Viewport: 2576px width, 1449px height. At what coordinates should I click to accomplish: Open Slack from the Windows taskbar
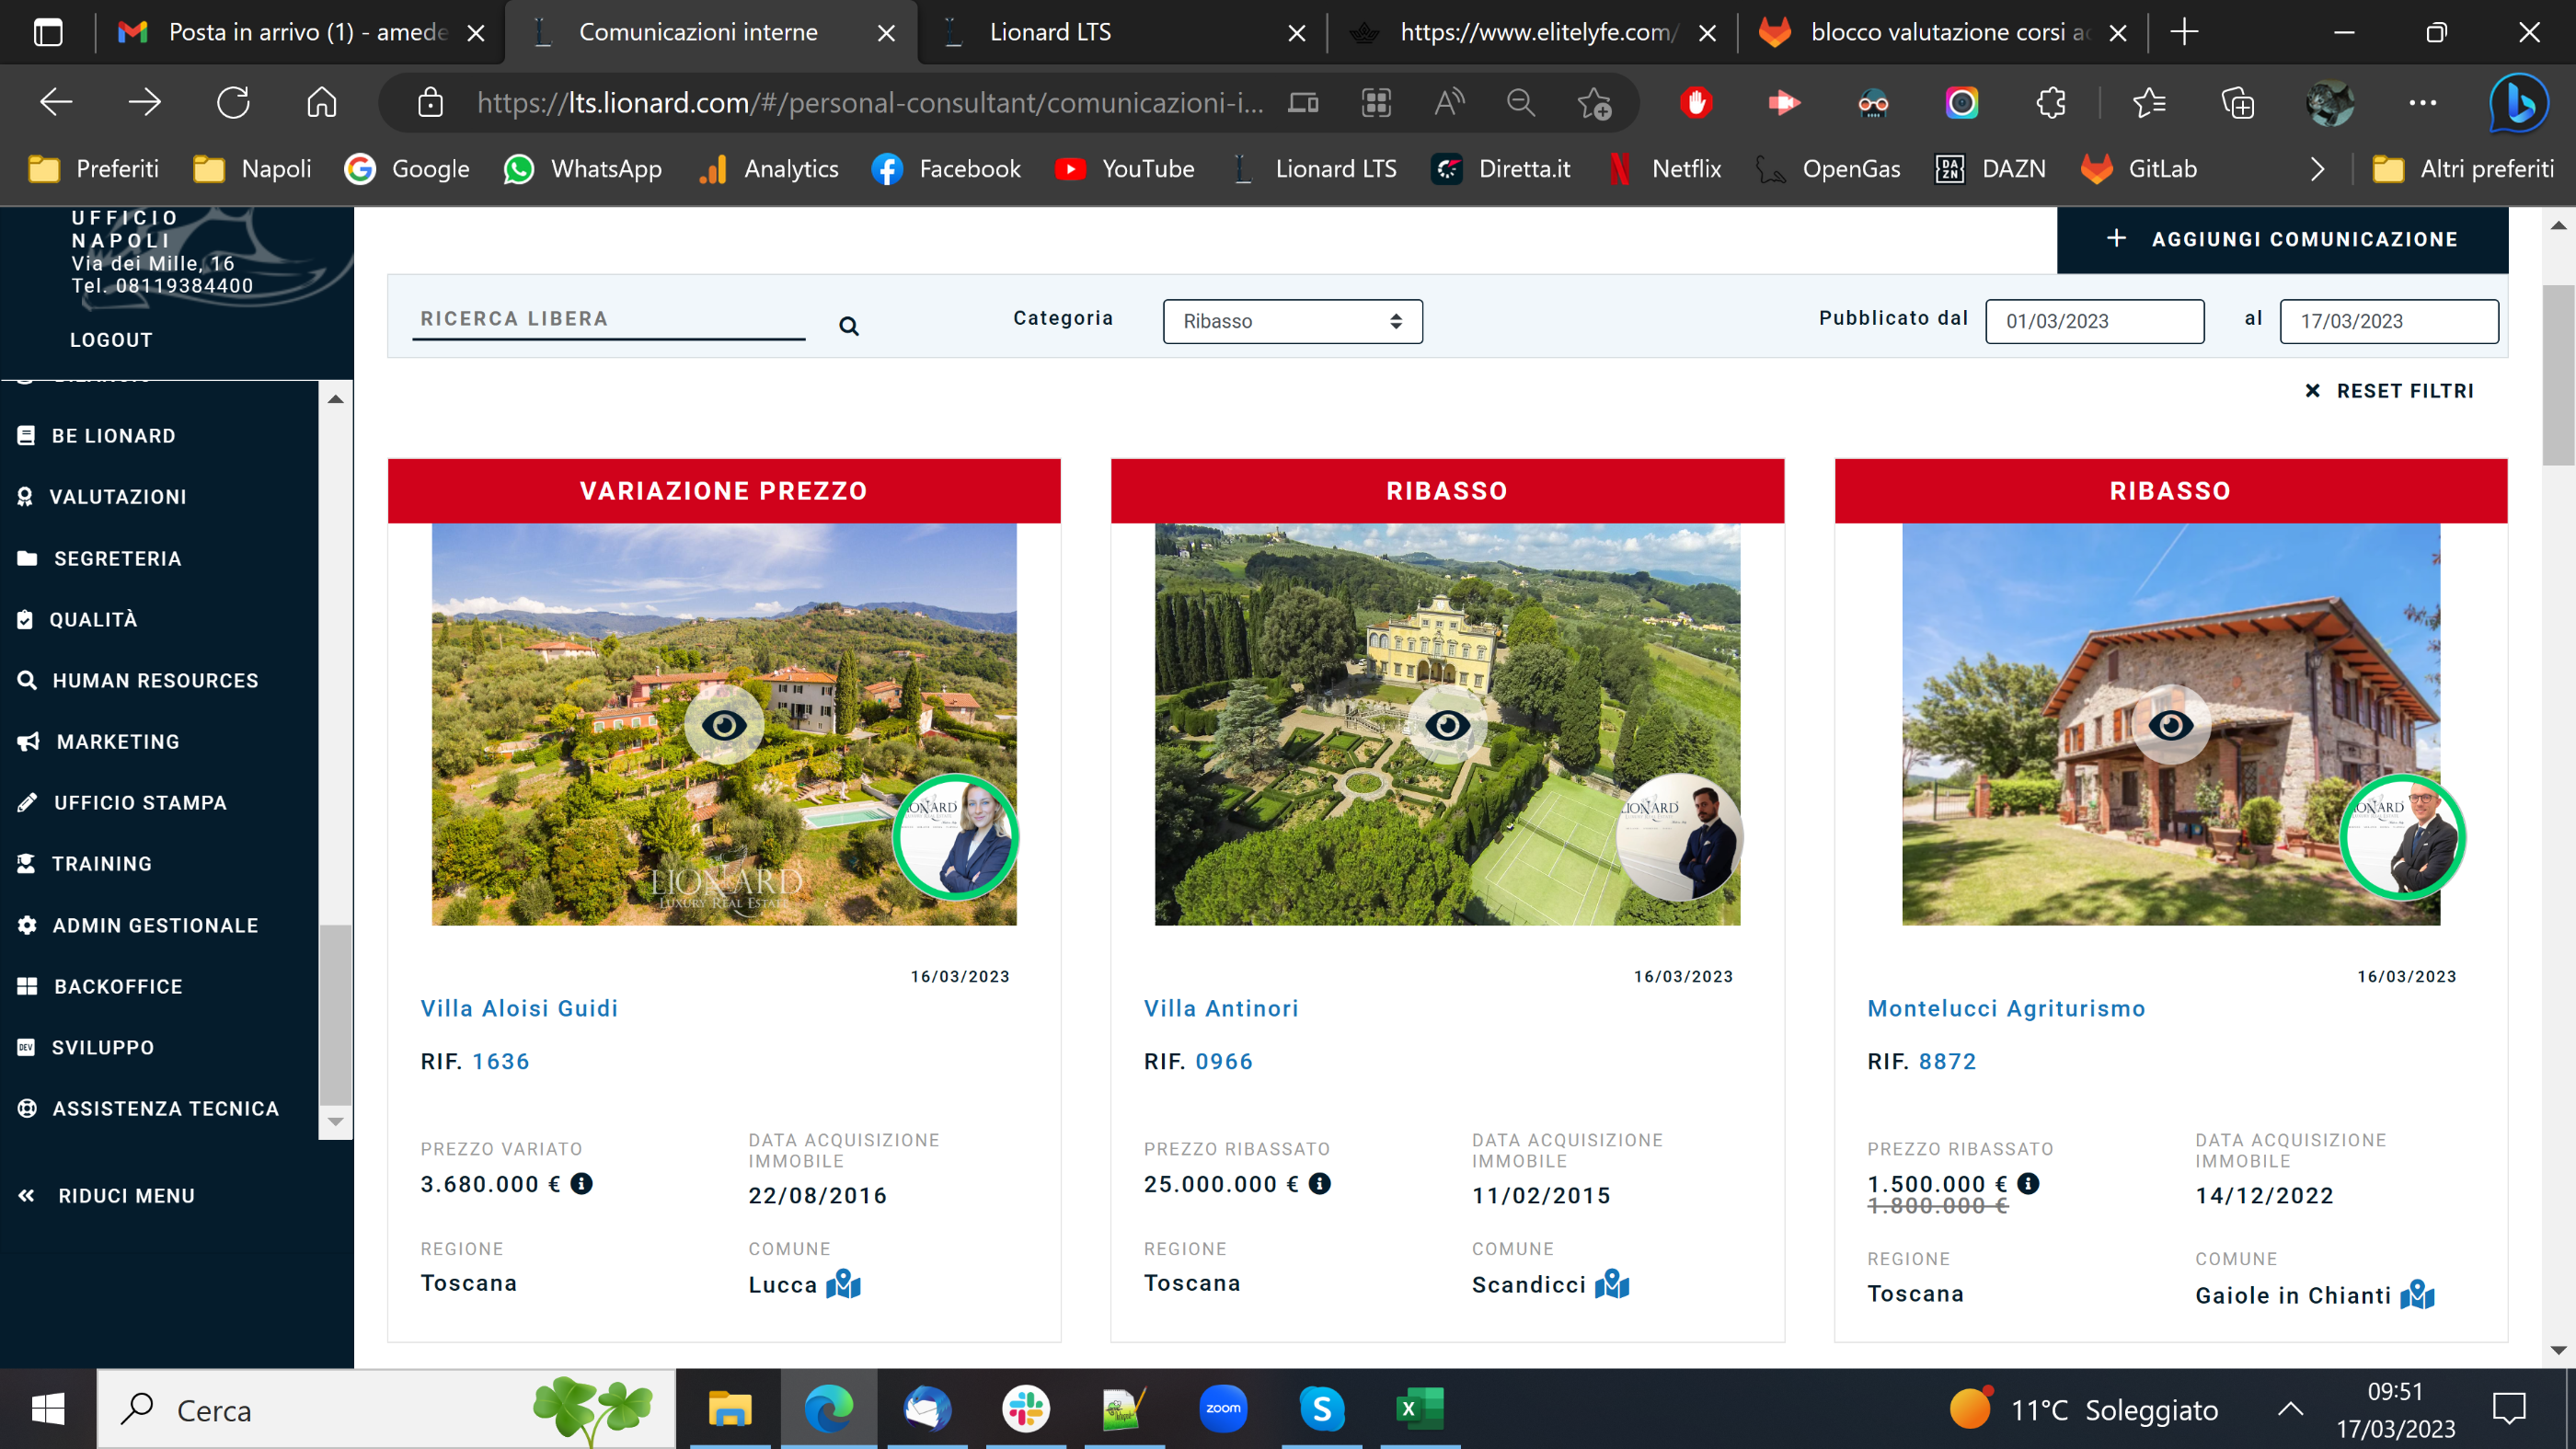1025,1409
